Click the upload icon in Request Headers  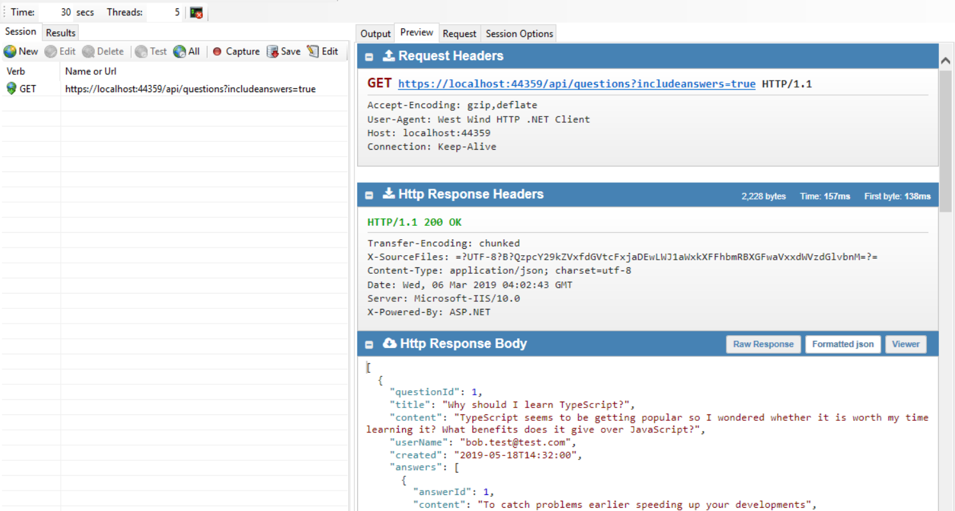point(389,56)
